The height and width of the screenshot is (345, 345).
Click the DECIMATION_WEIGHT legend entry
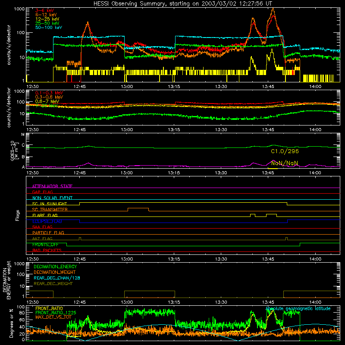pos(55,272)
